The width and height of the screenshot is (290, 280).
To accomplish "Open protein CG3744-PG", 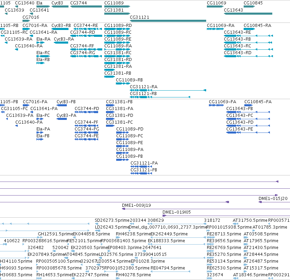I will tap(87, 129).
